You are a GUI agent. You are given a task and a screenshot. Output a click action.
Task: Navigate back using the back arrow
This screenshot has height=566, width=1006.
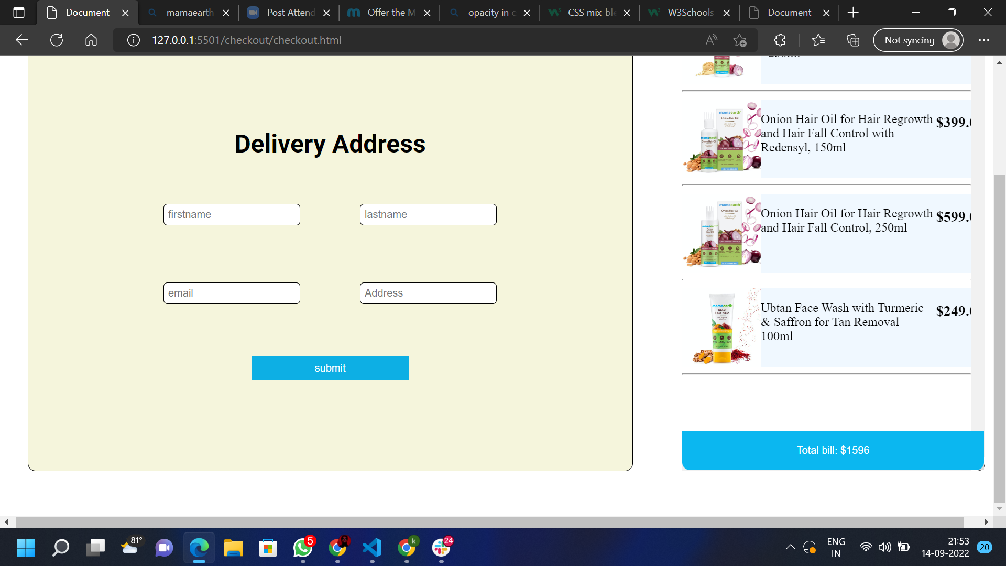coord(21,40)
